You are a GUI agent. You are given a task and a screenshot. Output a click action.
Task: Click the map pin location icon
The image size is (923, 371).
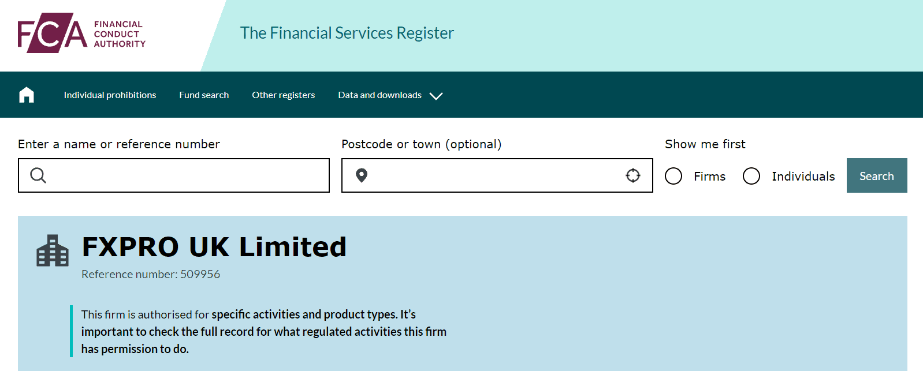(x=362, y=175)
